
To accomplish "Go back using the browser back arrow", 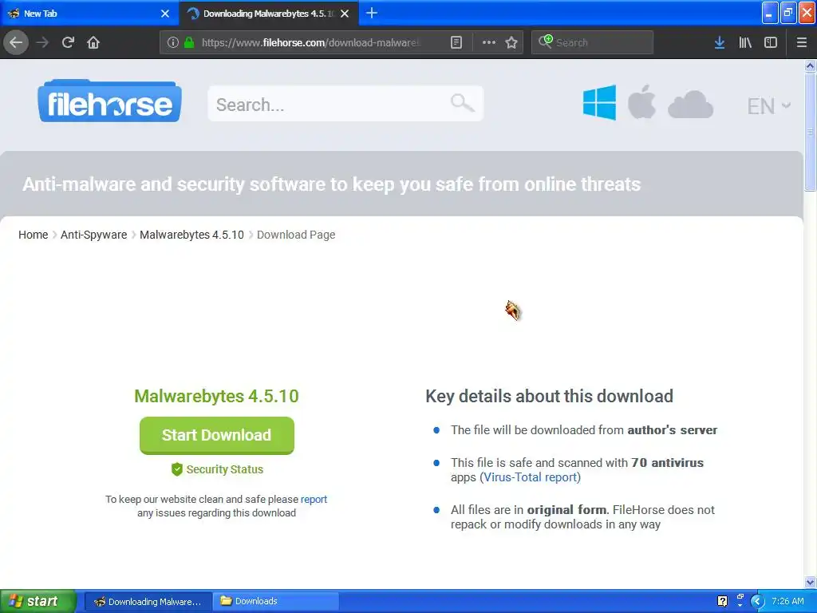I will point(16,42).
